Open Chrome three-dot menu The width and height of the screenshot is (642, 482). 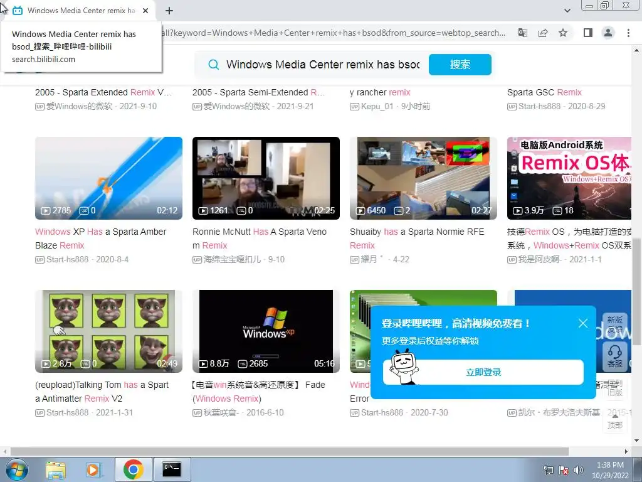point(628,33)
